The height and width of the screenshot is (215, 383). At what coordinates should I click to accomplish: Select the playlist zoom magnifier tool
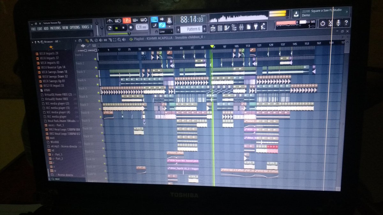tap(119, 39)
